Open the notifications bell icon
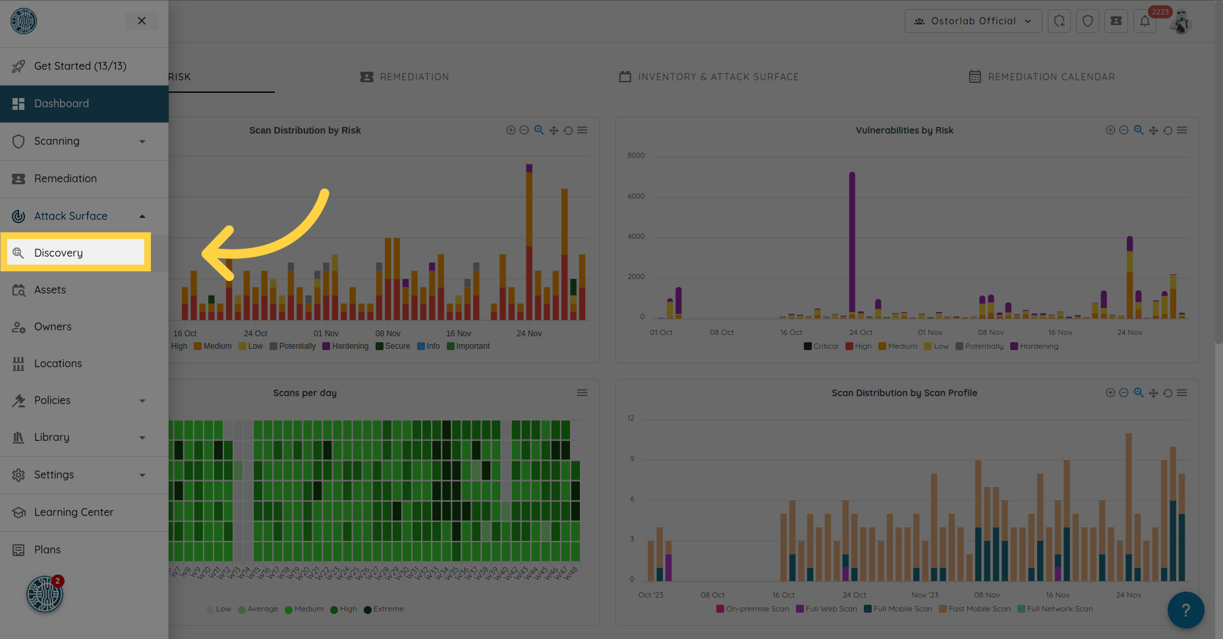1223x639 pixels. (x=1145, y=21)
